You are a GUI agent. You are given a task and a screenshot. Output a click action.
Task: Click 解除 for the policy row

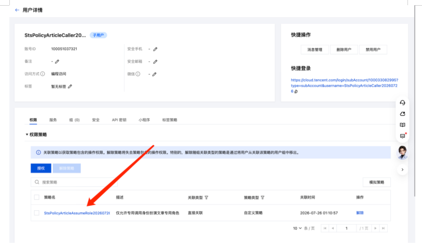(360, 213)
